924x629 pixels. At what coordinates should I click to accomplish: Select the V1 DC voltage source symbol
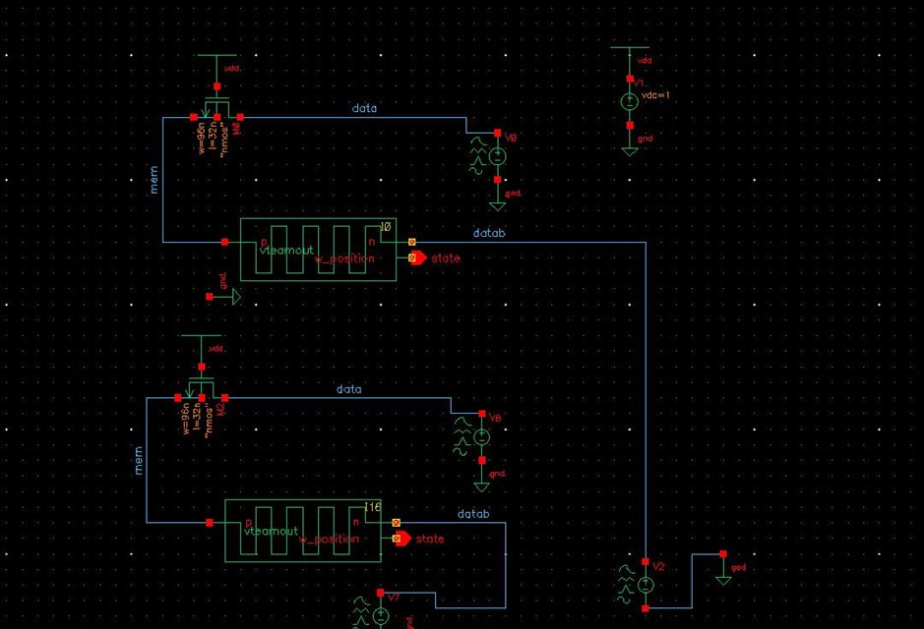[x=630, y=102]
